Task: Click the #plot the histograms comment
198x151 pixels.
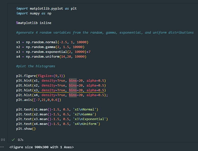Action: point(36,66)
